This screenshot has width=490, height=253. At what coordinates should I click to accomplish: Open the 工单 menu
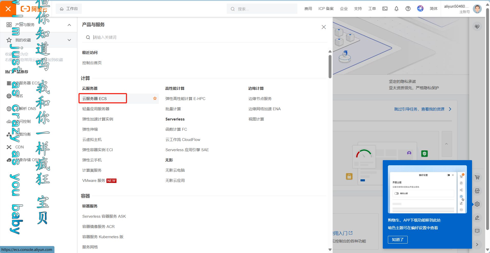point(372,9)
